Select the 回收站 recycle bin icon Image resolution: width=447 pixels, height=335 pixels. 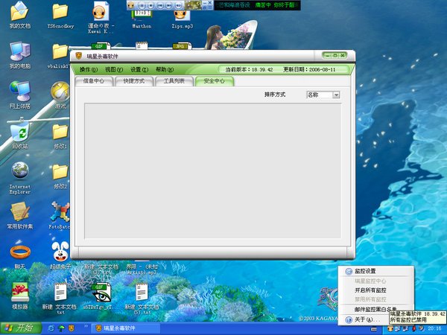(x=19, y=135)
